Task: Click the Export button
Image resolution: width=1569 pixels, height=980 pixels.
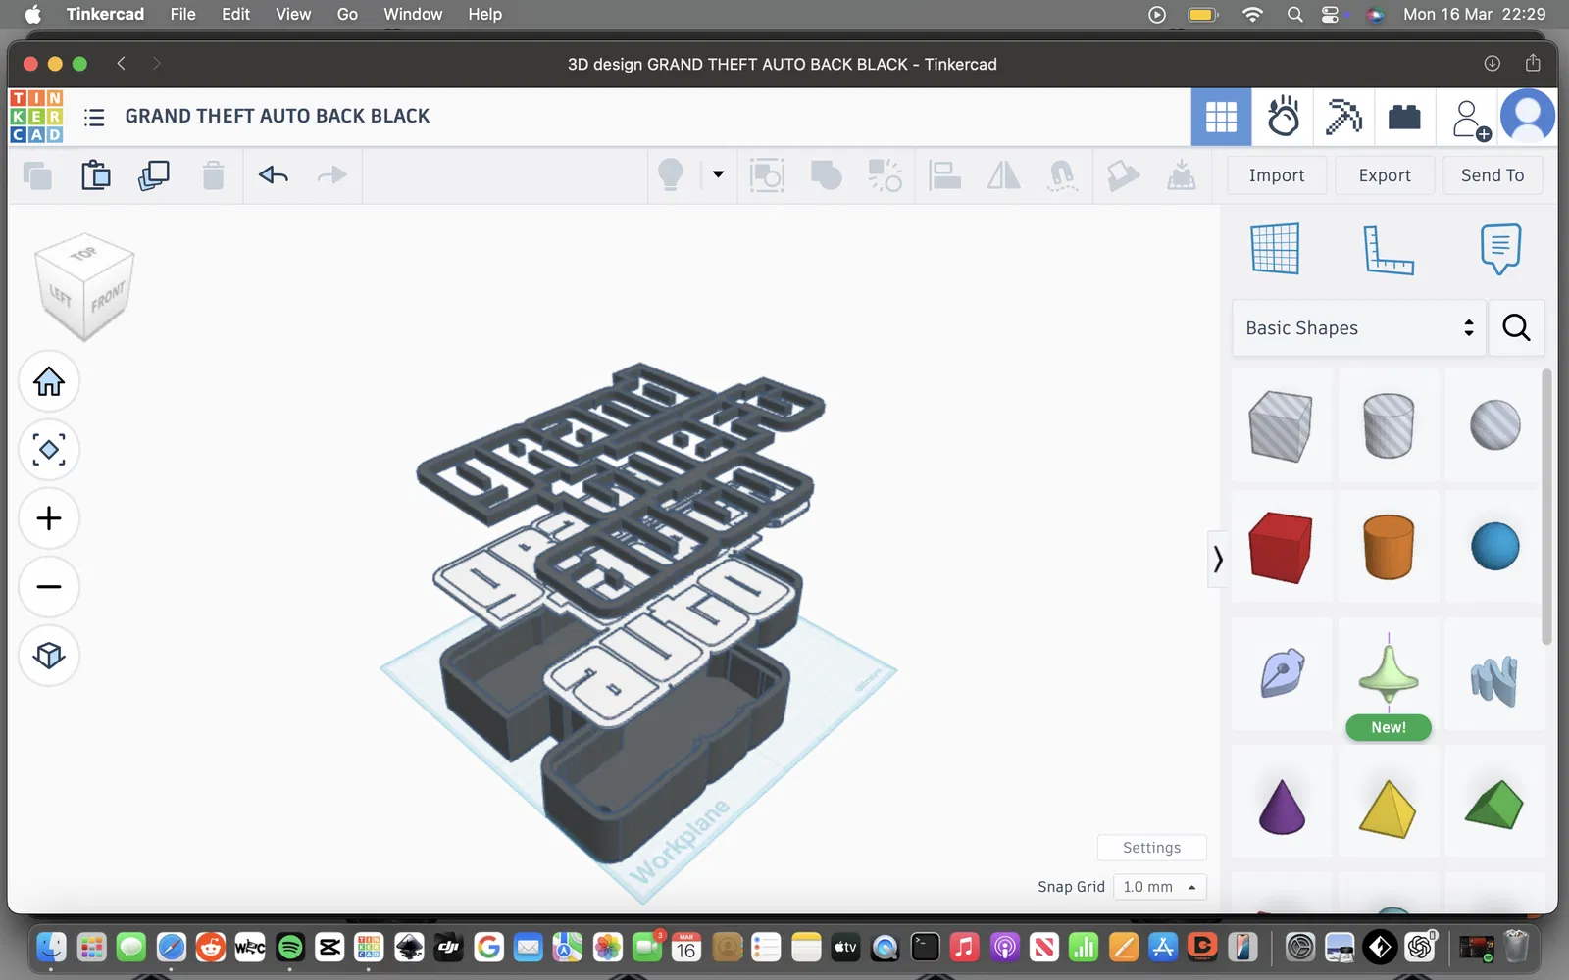Action: (1385, 175)
